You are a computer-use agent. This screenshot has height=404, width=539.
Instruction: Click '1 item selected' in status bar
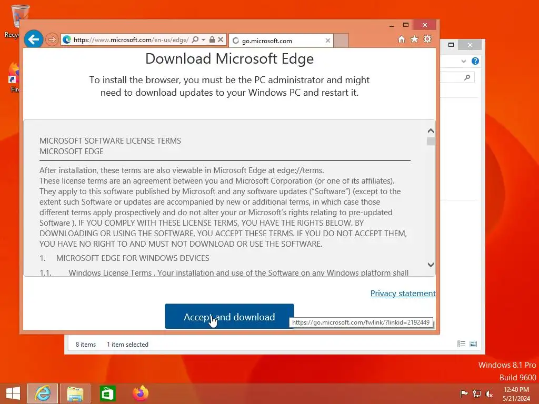127,344
